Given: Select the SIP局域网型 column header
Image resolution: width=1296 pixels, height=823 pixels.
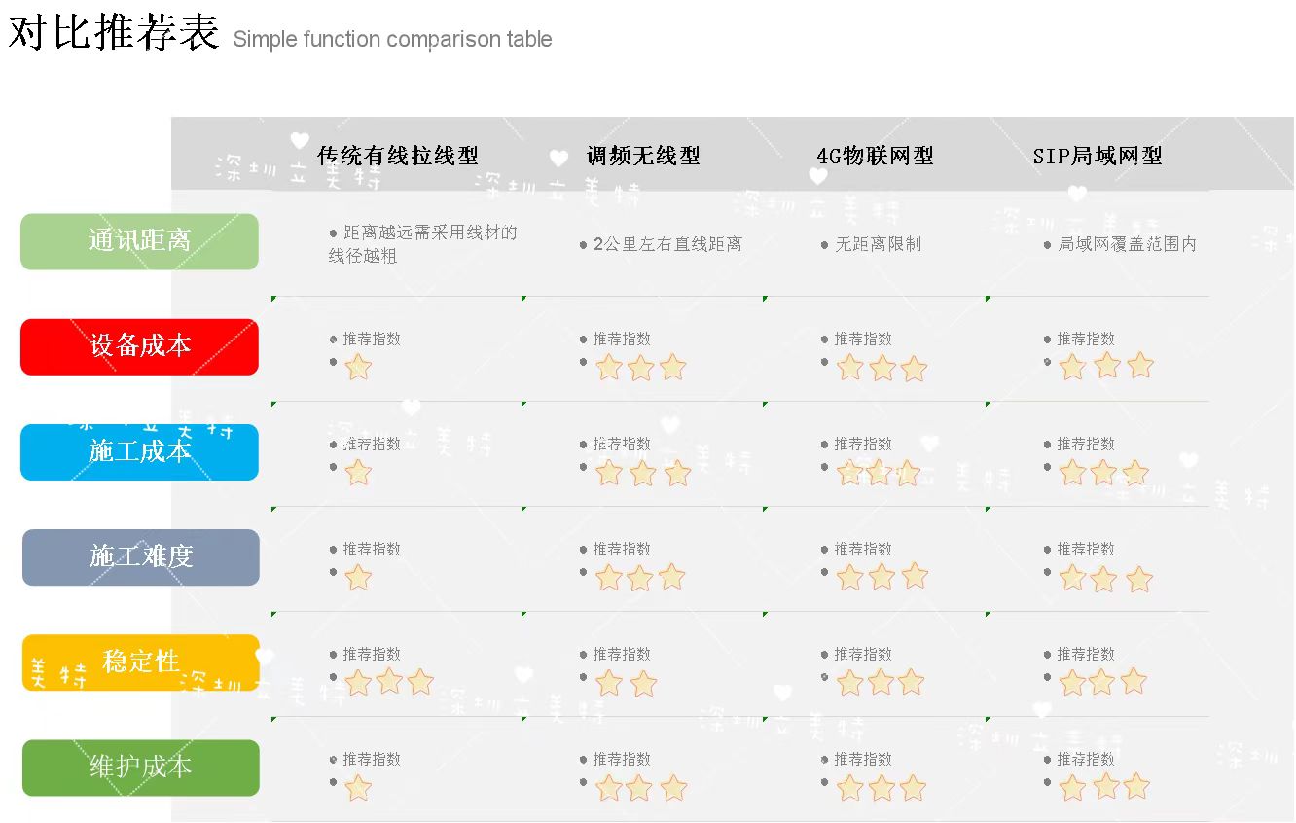Looking at the screenshot, I should [1098, 156].
